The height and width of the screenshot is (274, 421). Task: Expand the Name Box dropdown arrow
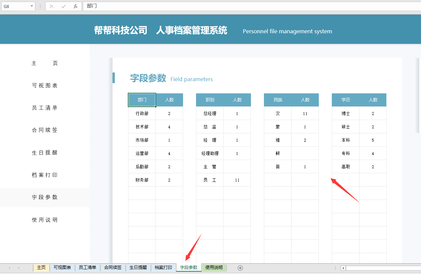(32, 6)
